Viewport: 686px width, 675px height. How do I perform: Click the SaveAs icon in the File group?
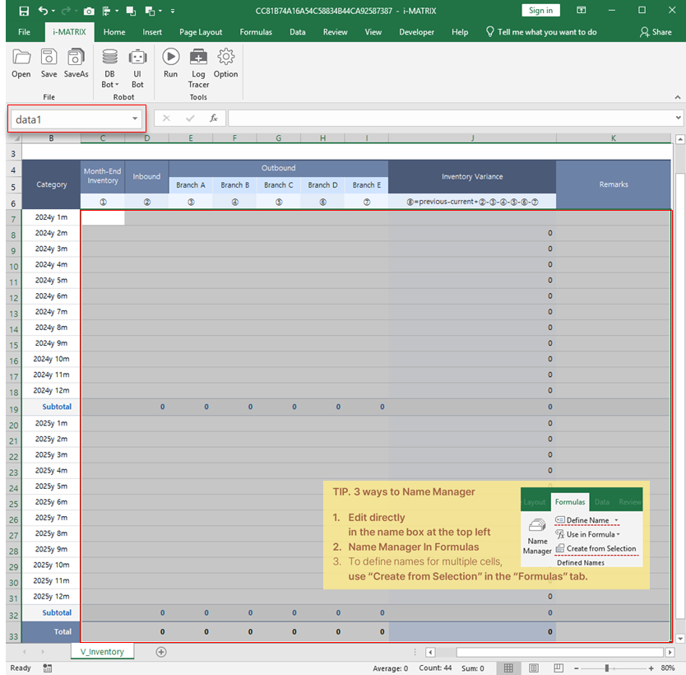[76, 58]
